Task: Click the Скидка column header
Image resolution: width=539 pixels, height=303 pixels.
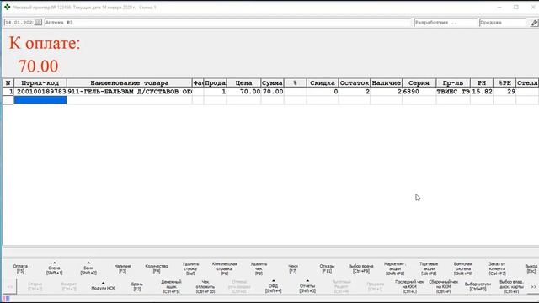Action: click(323, 82)
